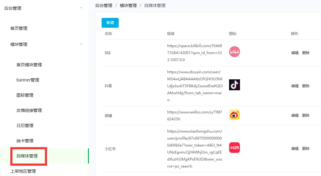321x176 pixels.
Task: Go to banner管理 menu item
Action: [28, 80]
